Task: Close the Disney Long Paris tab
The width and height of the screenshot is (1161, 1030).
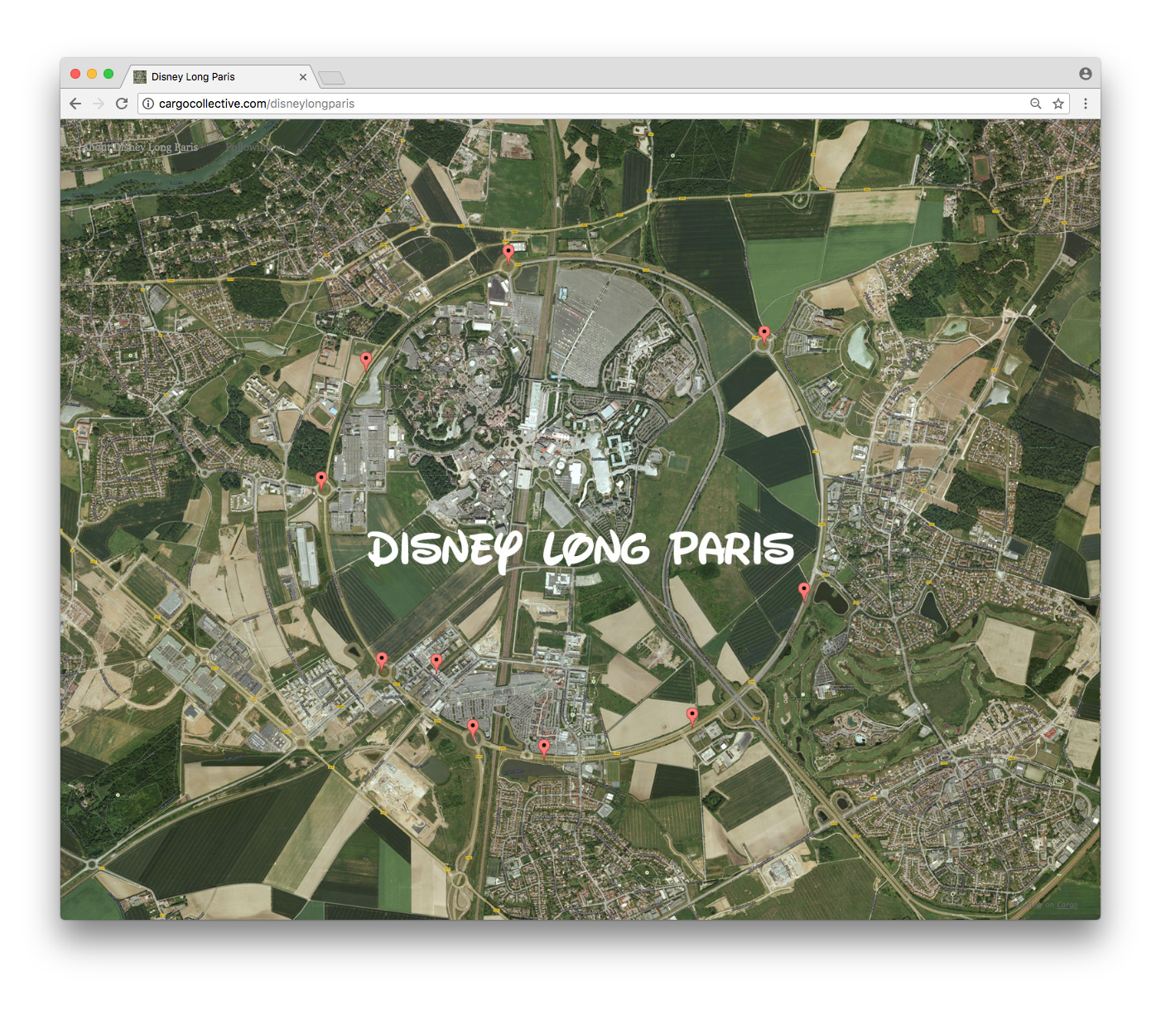Action: 303,77
